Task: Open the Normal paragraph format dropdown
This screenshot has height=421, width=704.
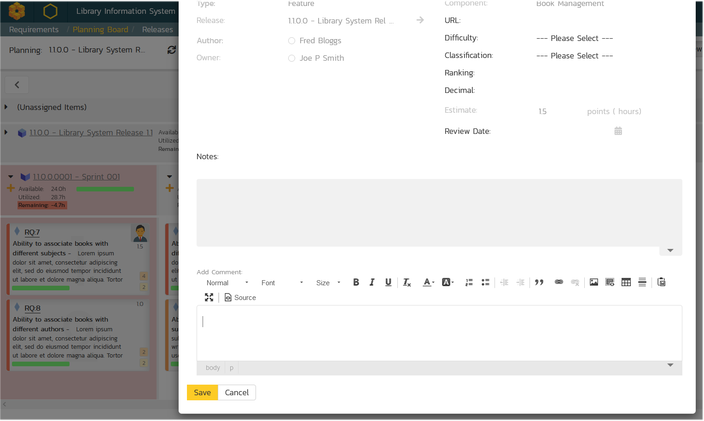Action: [227, 283]
